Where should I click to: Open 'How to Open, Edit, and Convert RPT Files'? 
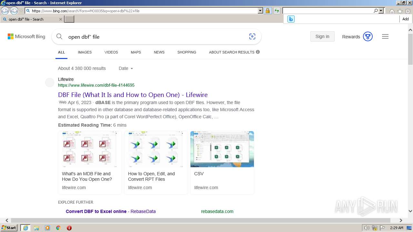[151, 176]
